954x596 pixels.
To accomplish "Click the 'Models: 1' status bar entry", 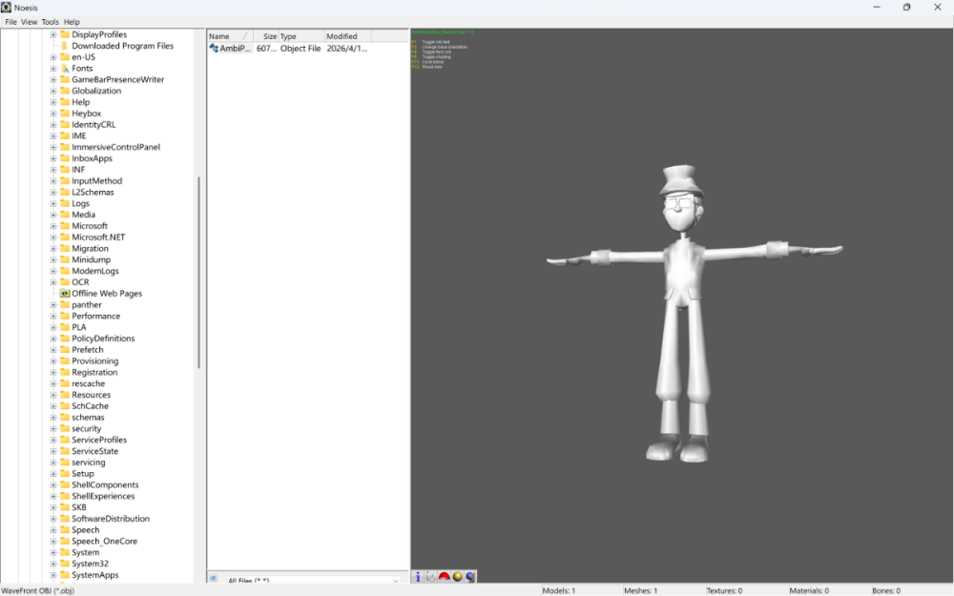I will [558, 590].
